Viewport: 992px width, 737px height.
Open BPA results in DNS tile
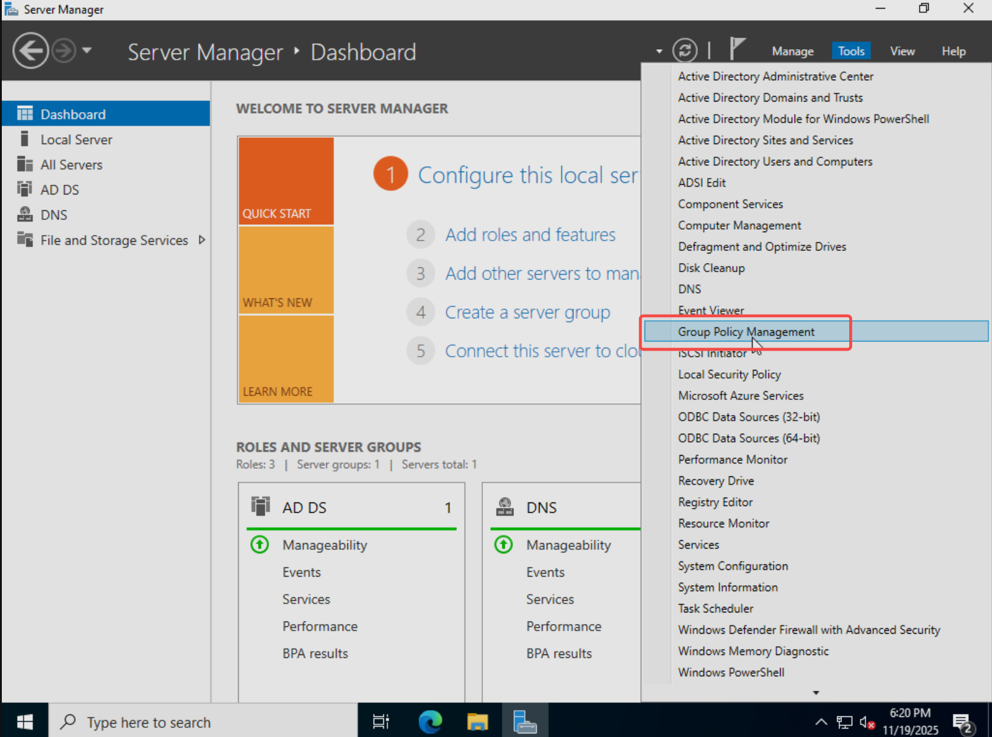coord(559,653)
